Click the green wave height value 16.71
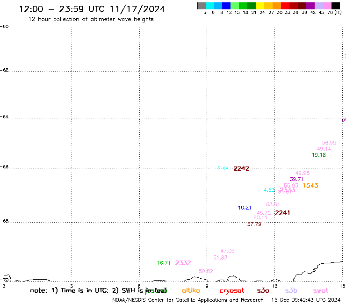 point(164,263)
